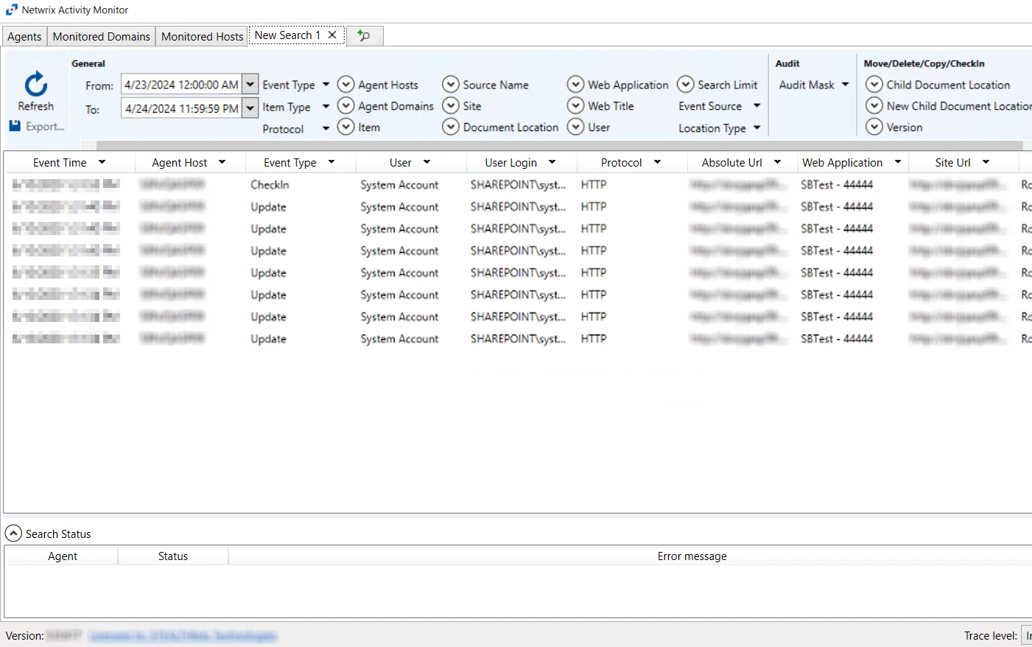Image resolution: width=1032 pixels, height=647 pixels.
Task: Open the Event Type filter dropdown
Action: [x=326, y=85]
